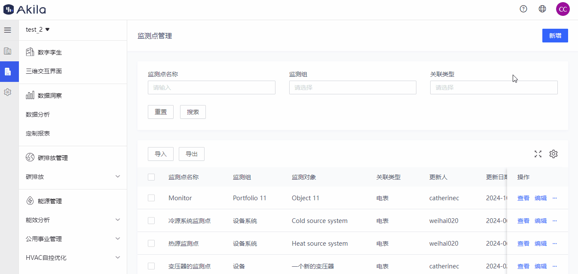Image resolution: width=578 pixels, height=274 pixels.
Task: Open more actions ellipsis for Monitor row
Action: pyautogui.click(x=554, y=198)
